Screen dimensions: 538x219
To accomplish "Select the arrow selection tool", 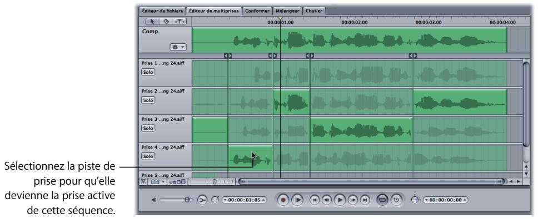I will 152,22.
